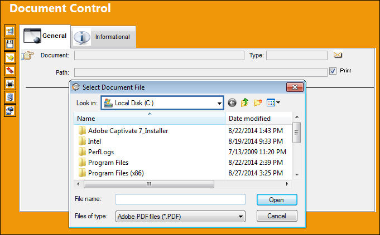
Task: Switch to the Informational tab
Action: pyautogui.click(x=103, y=37)
